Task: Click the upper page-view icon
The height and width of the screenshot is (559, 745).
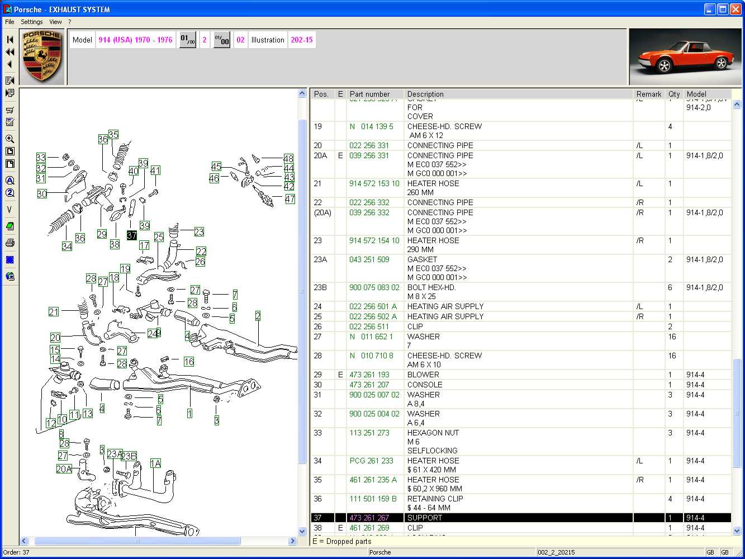Action: (x=10, y=151)
